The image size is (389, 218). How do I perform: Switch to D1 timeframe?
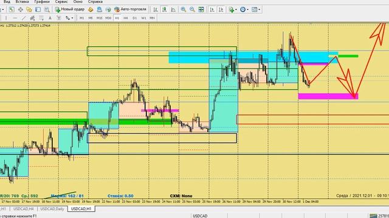click(x=135, y=18)
